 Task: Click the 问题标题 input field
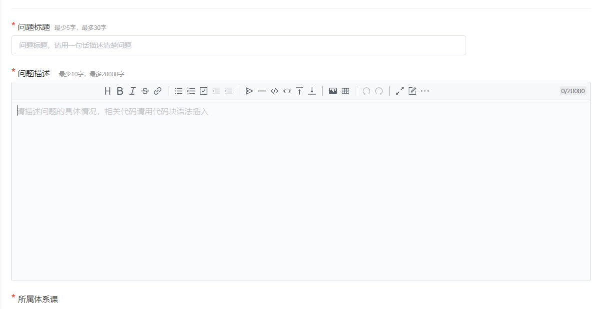(239, 45)
